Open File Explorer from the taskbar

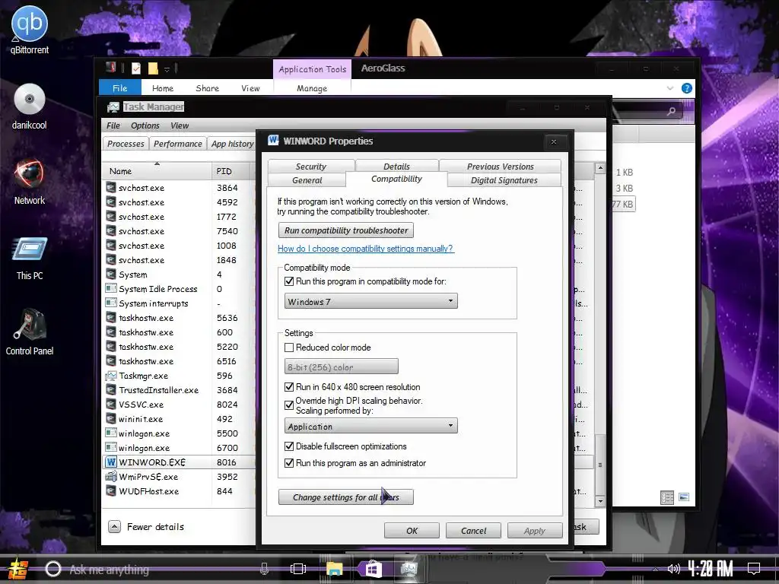335,569
